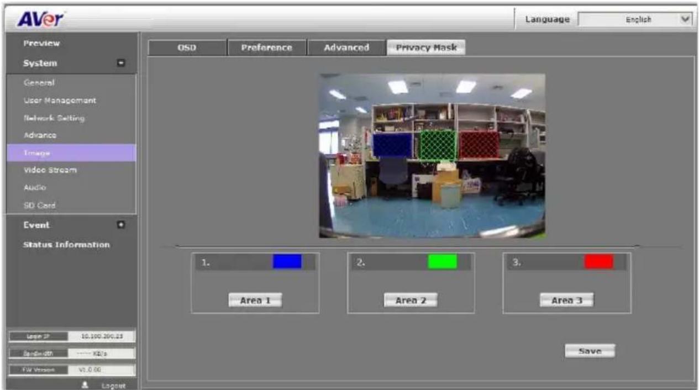Select the red mask on the camera image
The width and height of the screenshot is (699, 390).
(479, 145)
